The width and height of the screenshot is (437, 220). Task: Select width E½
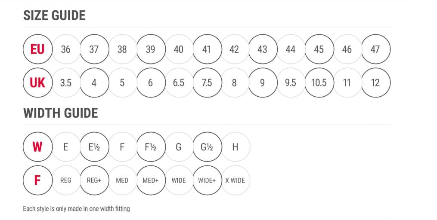(x=94, y=147)
